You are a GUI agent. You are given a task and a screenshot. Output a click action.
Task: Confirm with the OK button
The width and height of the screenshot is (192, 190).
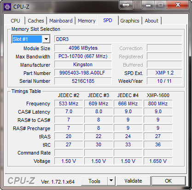(169, 181)
